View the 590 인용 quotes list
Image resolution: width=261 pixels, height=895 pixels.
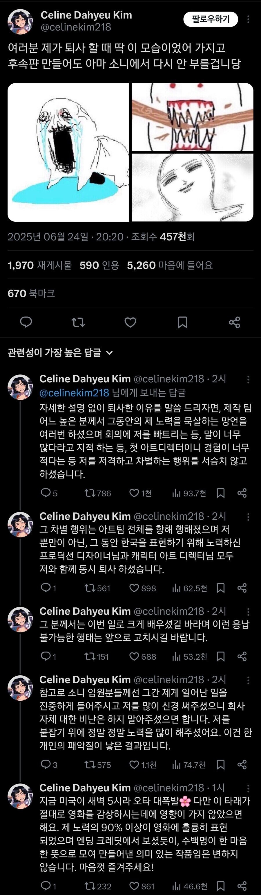[99, 266]
